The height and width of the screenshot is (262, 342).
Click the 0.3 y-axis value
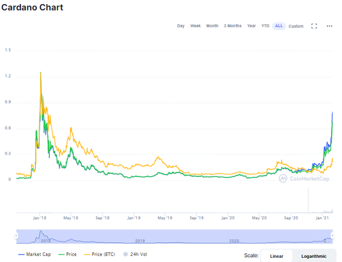click(8, 153)
